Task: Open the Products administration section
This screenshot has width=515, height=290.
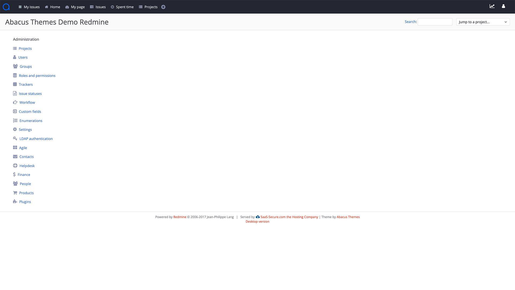Action: (x=27, y=193)
